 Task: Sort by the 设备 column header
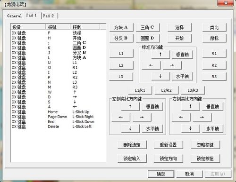(x=28, y=27)
